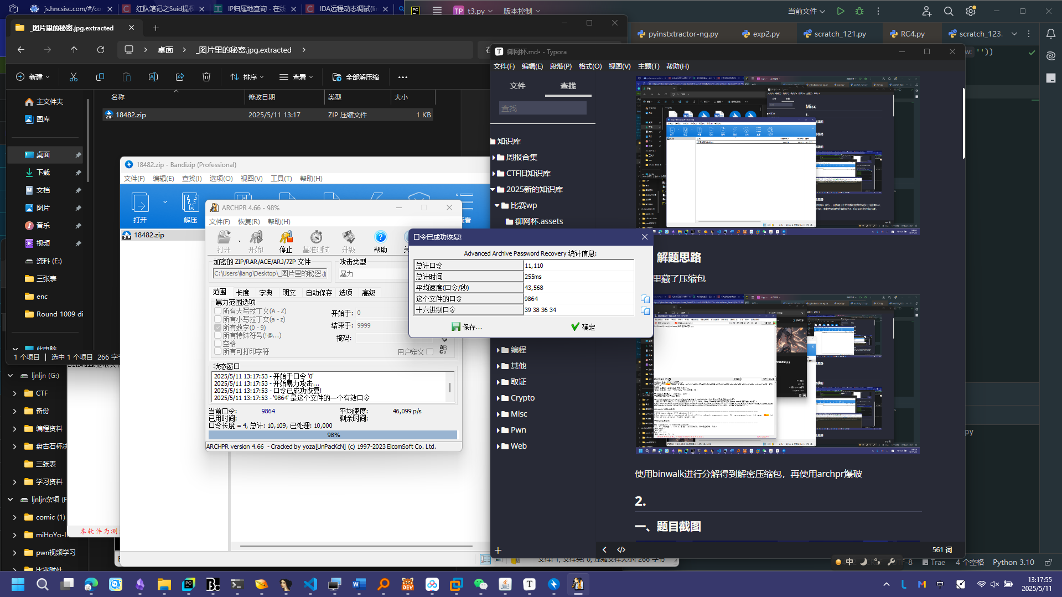1062x597 pixels.
Task: Click the Start (开始!) keys icon in ARCHPR
Action: (256, 237)
